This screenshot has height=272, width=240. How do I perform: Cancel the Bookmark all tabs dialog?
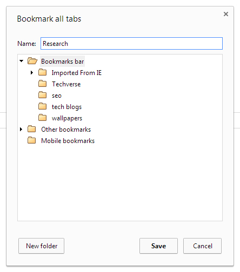(x=203, y=246)
